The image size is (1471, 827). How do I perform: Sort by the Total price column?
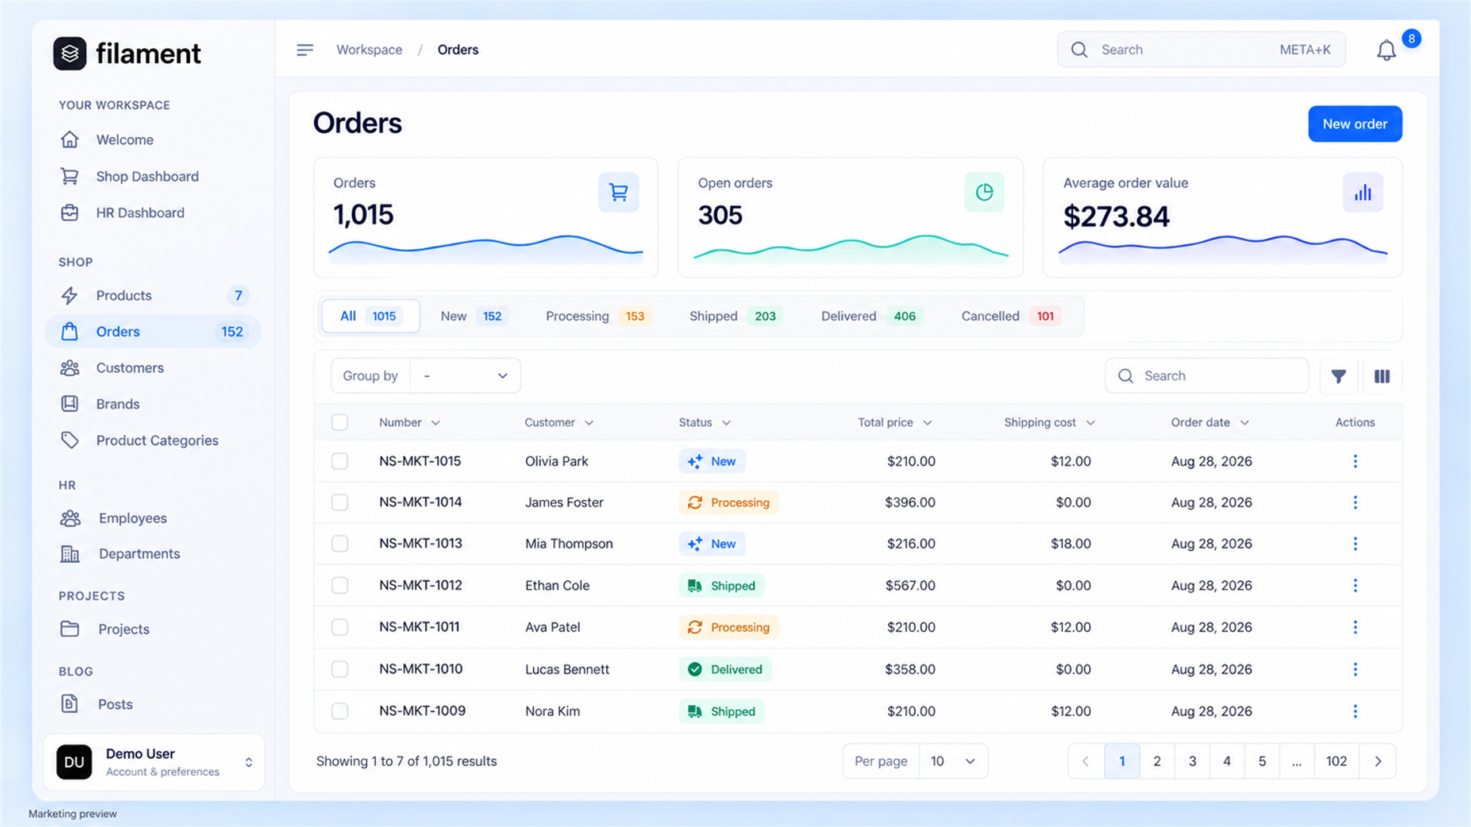pyautogui.click(x=894, y=423)
